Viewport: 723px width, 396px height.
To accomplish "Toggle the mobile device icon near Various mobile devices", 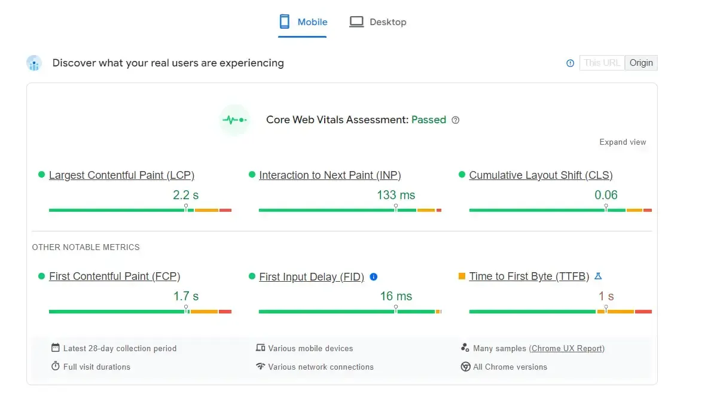I will [x=260, y=348].
